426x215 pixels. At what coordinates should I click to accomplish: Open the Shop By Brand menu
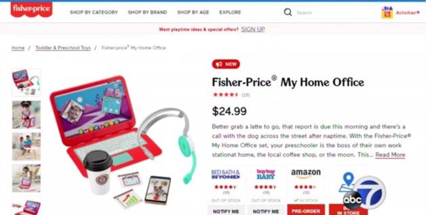(x=148, y=12)
